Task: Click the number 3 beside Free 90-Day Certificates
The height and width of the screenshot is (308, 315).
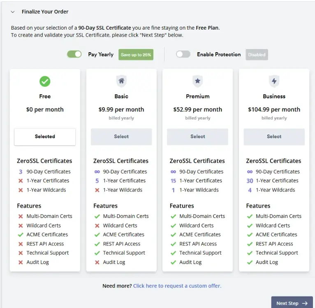Action: click(21, 172)
